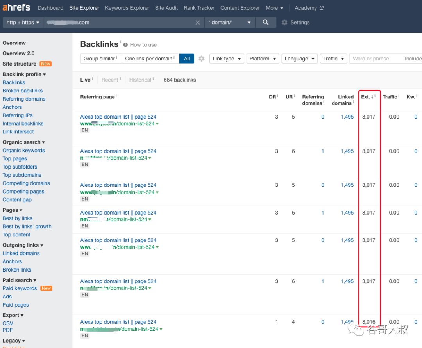This screenshot has height=348, width=422.
Task: Collapse the Outgoing links section
Action: (23, 245)
